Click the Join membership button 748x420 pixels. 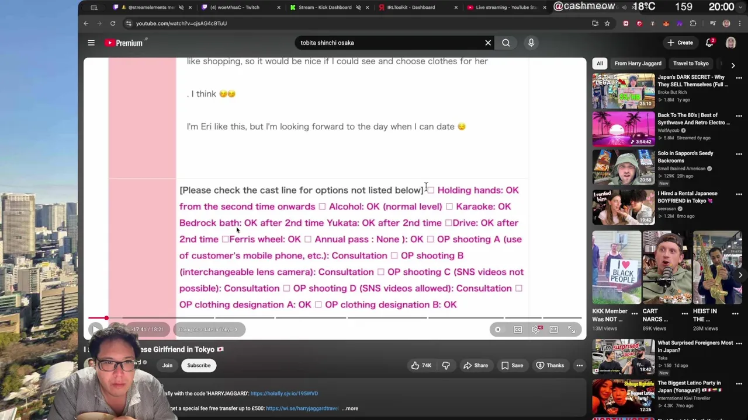click(x=167, y=366)
